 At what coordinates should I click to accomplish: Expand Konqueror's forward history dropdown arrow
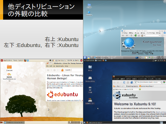coord(129,36)
